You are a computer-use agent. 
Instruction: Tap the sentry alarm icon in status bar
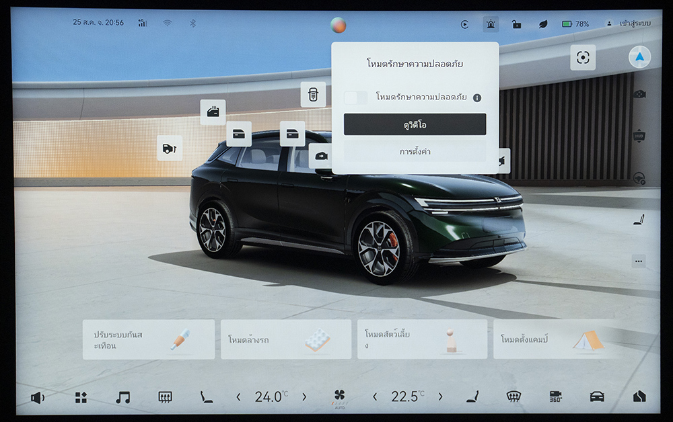coord(491,24)
